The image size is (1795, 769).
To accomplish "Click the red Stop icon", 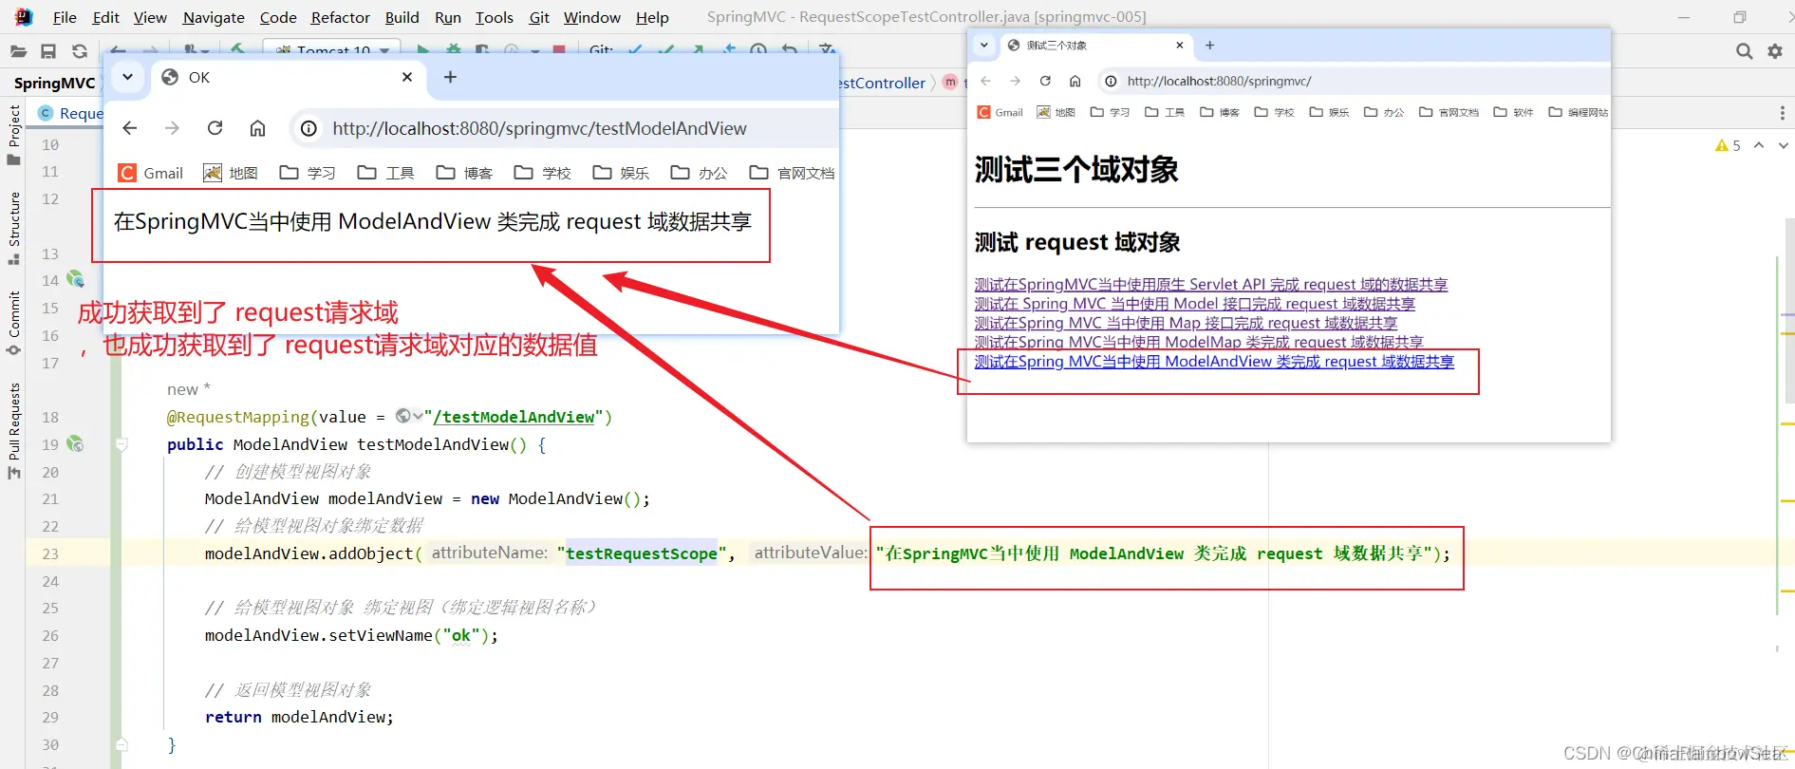I will 559,49.
